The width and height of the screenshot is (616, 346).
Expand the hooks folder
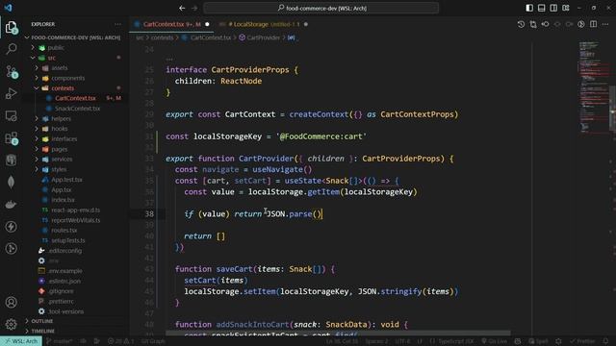coord(60,129)
